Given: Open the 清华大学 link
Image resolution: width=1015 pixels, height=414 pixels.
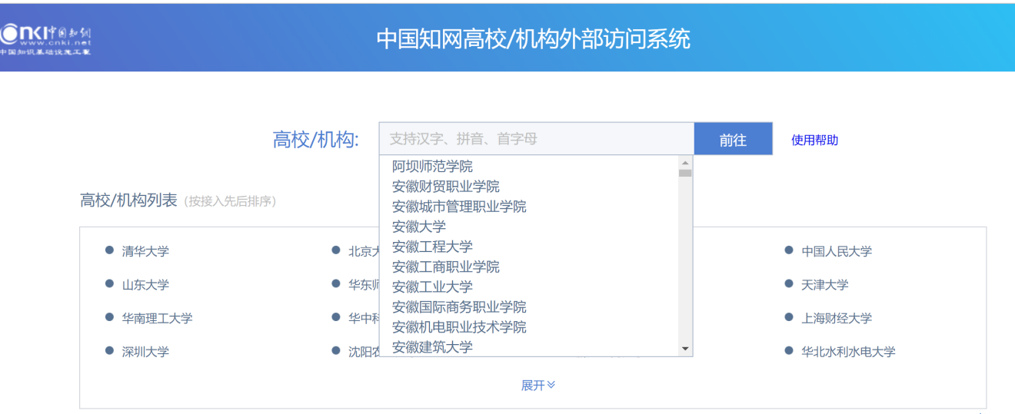Looking at the screenshot, I should (145, 250).
